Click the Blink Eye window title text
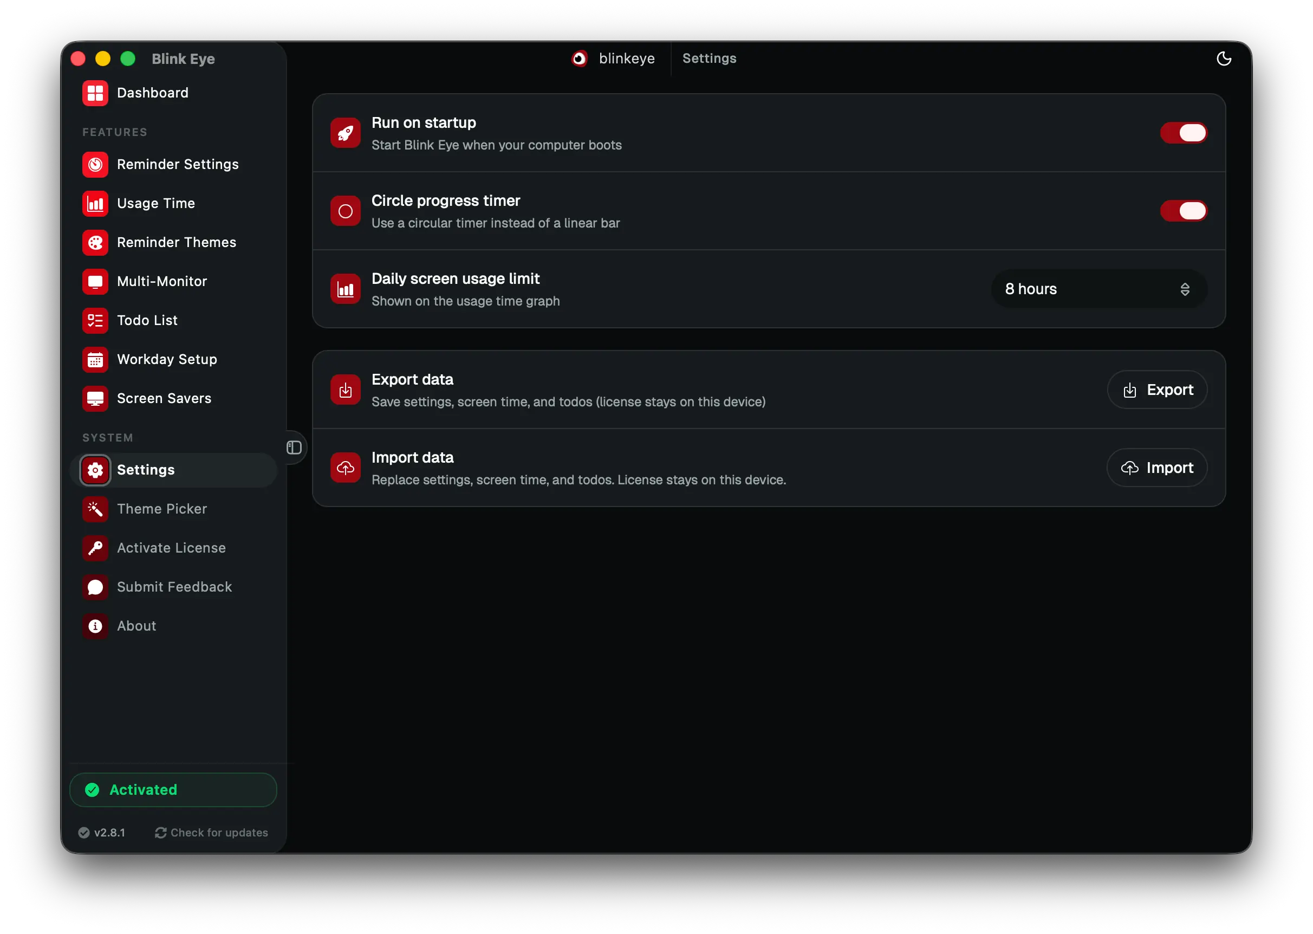 [x=184, y=59]
